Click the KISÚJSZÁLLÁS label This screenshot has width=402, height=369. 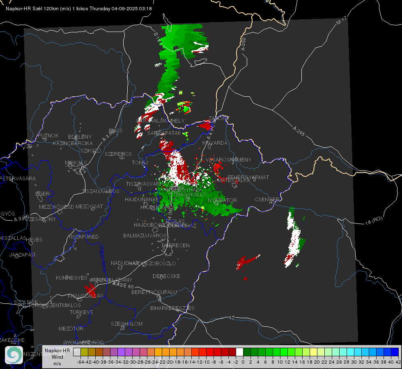coord(86,296)
